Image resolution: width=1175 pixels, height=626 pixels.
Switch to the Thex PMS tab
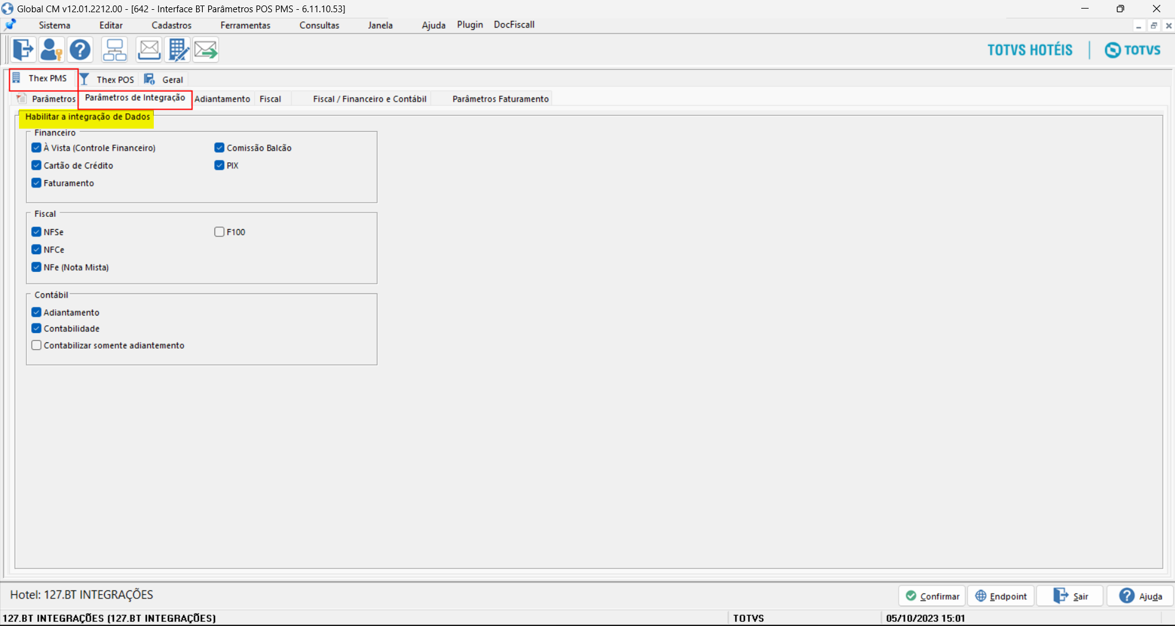pyautogui.click(x=43, y=78)
